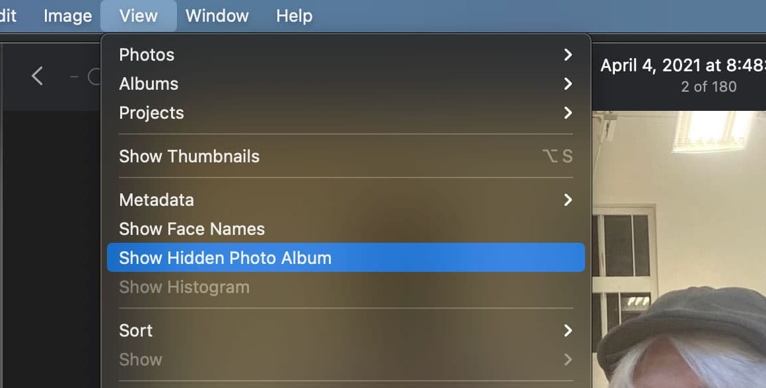The image size is (766, 388).
Task: Click the photo of man in cap
Action: 679,249
